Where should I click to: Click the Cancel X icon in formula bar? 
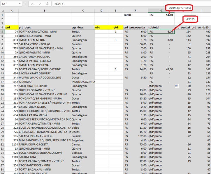tap(32, 4)
